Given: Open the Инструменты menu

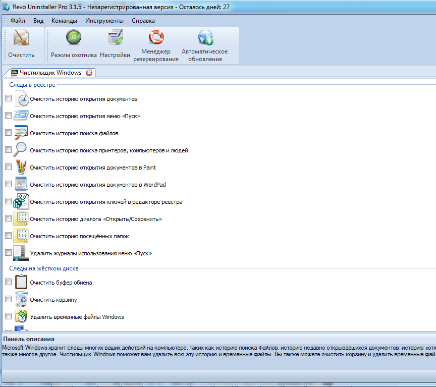Looking at the screenshot, I should tap(104, 21).
